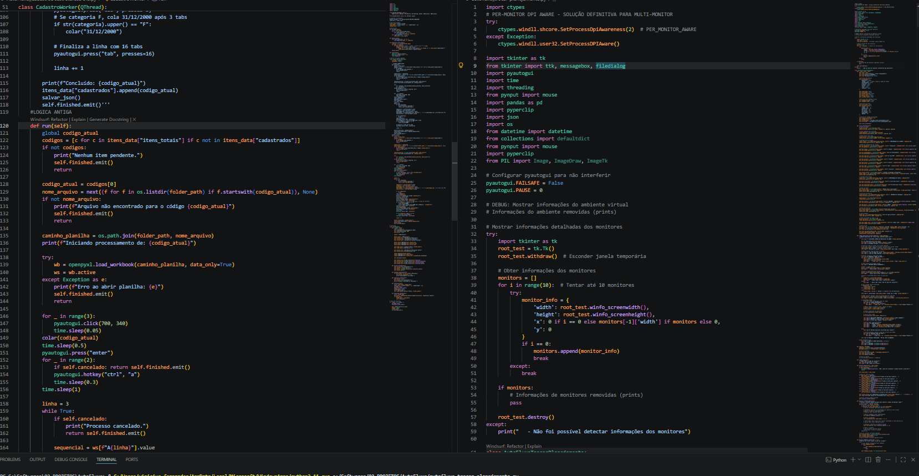Click line number 25 in right editor
This screenshot has width=919, height=476.
(x=473, y=183)
